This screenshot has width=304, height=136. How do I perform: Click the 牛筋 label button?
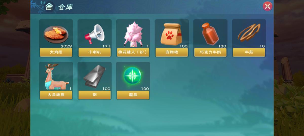click(x=249, y=52)
